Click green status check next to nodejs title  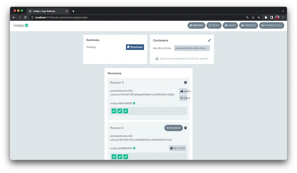coord(27,25)
